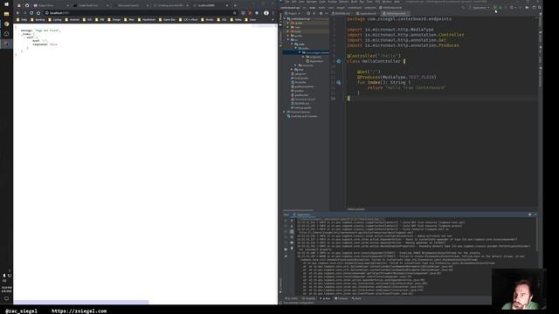Open README.md in project tree

coord(300,104)
